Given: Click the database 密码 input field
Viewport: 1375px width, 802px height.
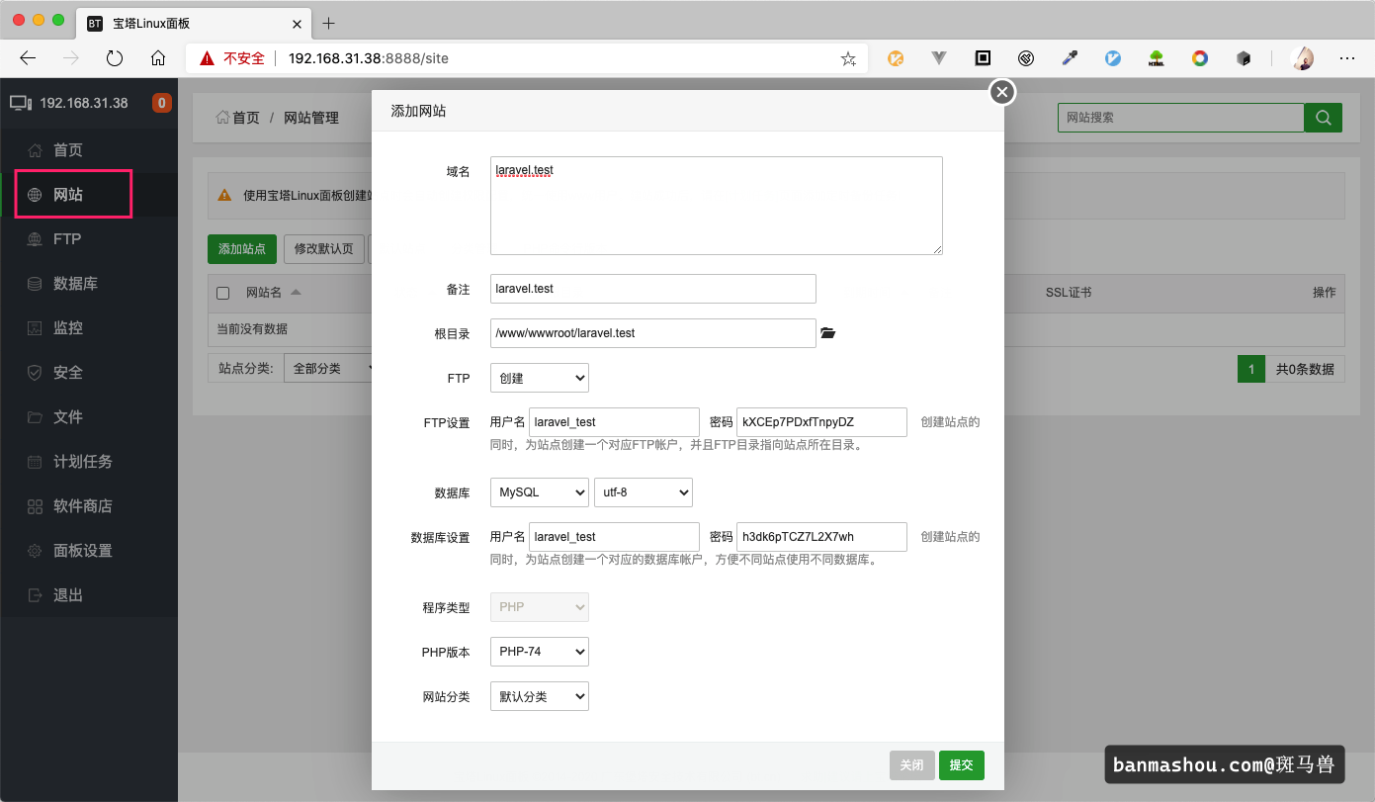Looking at the screenshot, I should pos(822,537).
